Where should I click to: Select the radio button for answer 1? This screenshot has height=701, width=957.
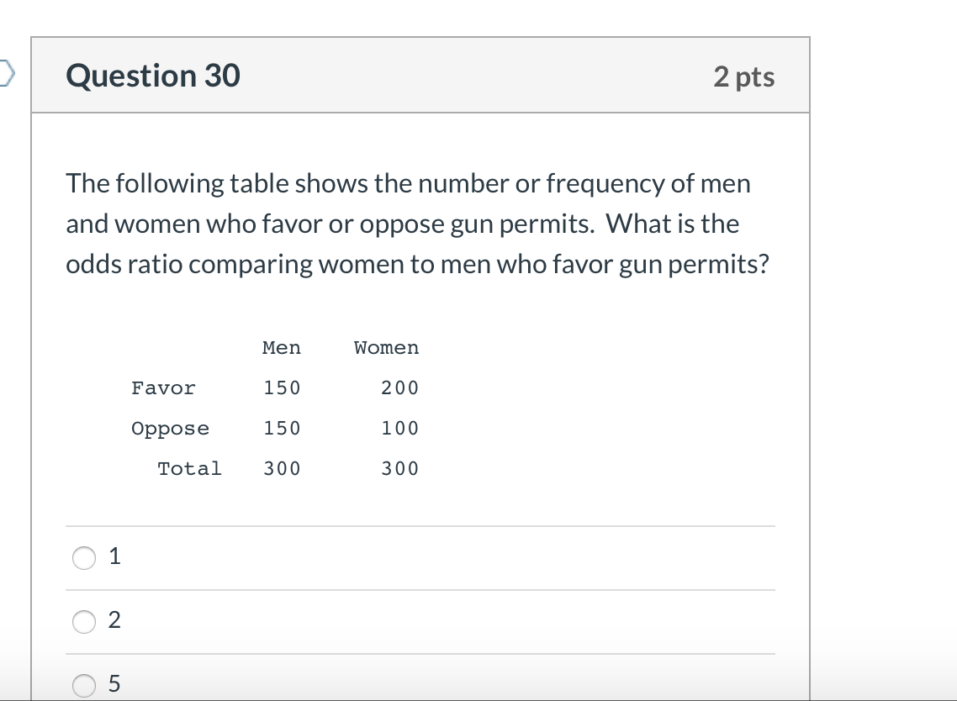click(84, 557)
